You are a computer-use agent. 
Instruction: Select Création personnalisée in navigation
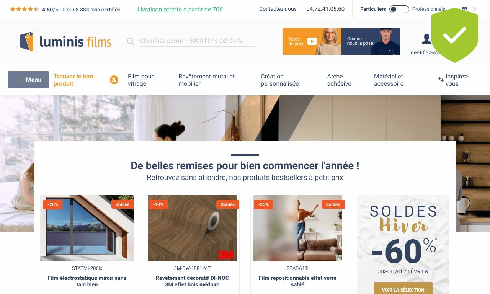[x=280, y=80]
